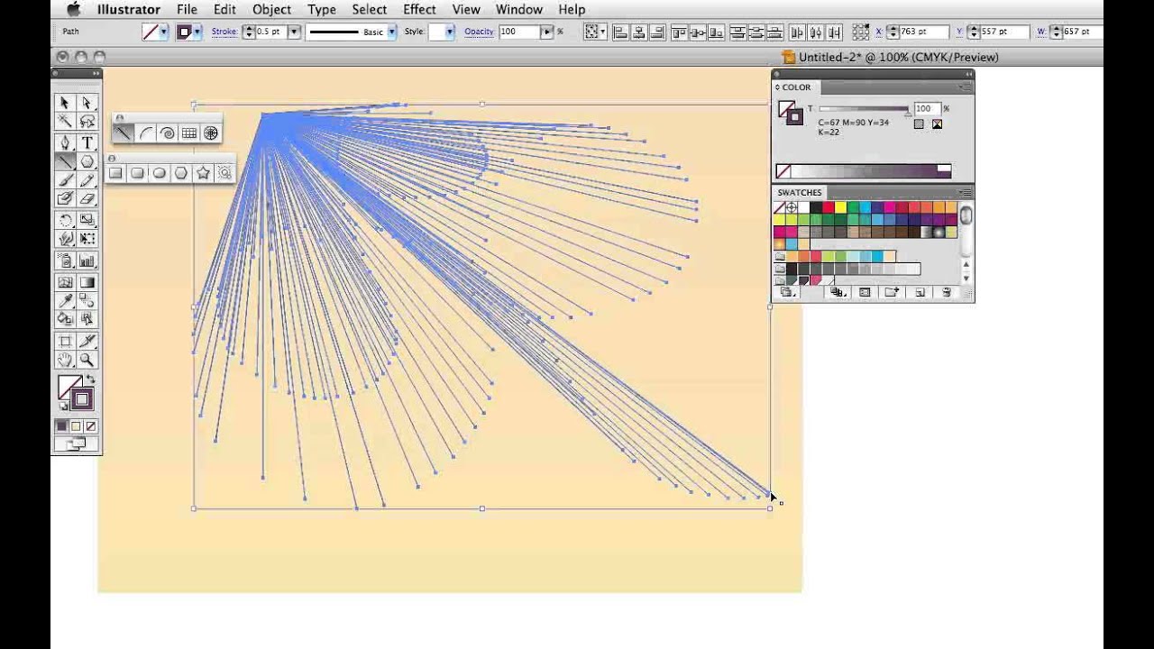Viewport: 1154px width, 649px height.
Task: Open the Color panel options menu
Action: [x=966, y=87]
